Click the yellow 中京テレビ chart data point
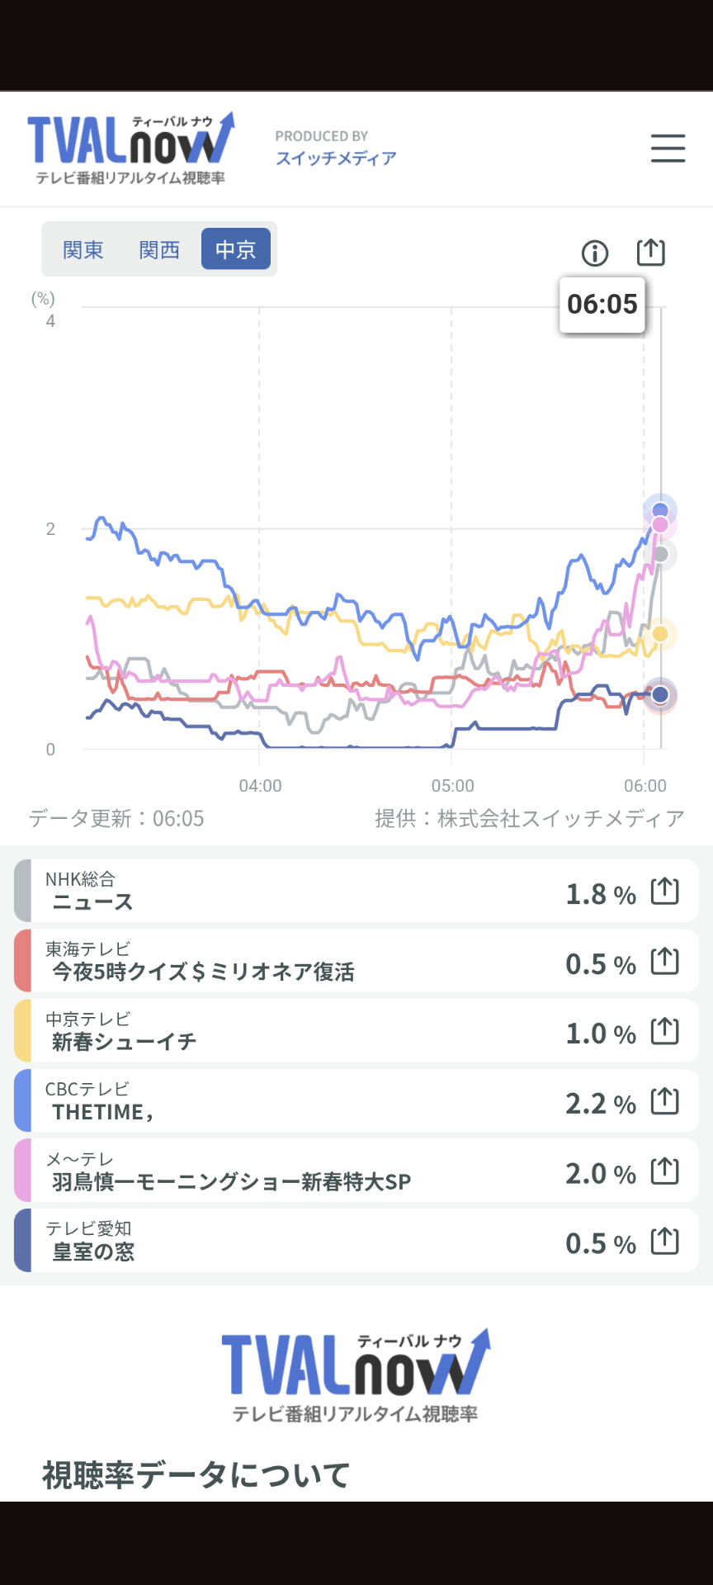This screenshot has width=713, height=1585. (660, 634)
